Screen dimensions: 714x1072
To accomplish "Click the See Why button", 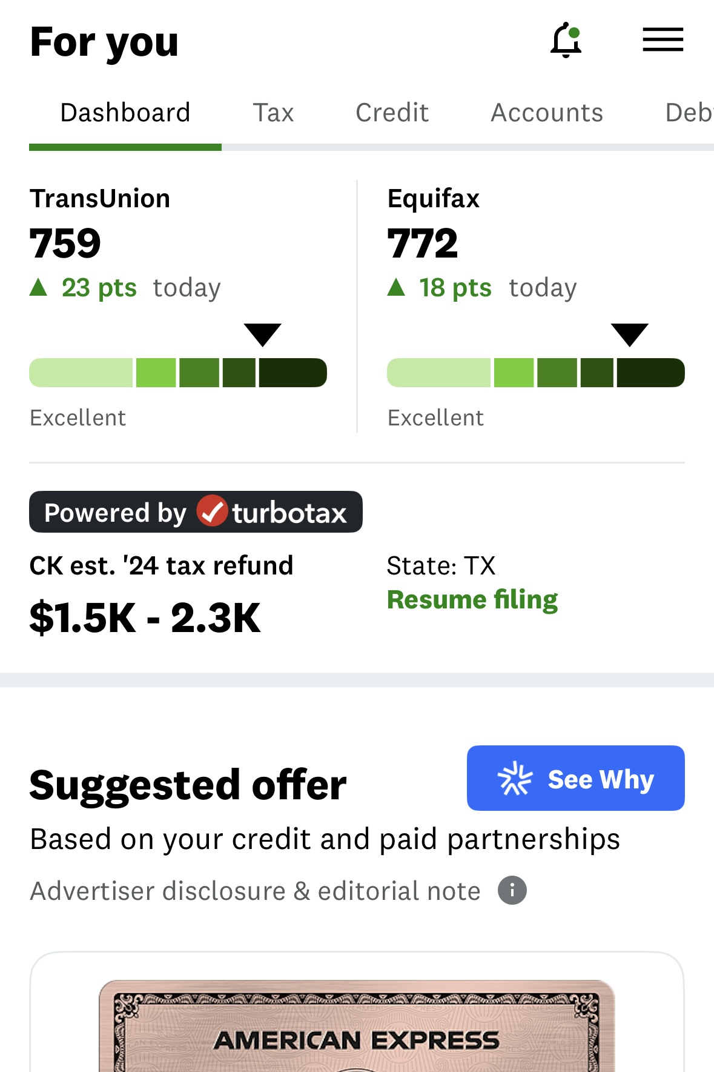I will pyautogui.click(x=575, y=778).
